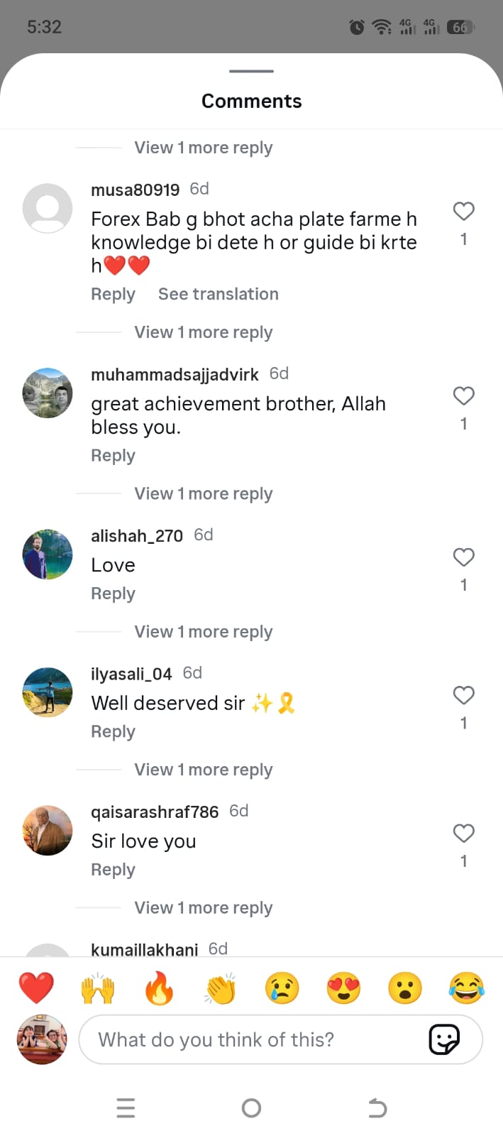
Task: Insert the clapping hands emoji
Action: point(221,988)
